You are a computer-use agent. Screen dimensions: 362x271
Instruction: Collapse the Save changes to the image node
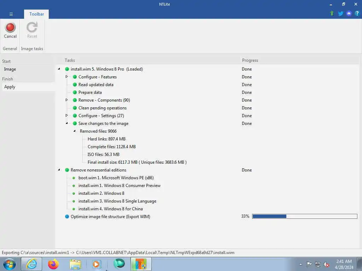pos(67,123)
